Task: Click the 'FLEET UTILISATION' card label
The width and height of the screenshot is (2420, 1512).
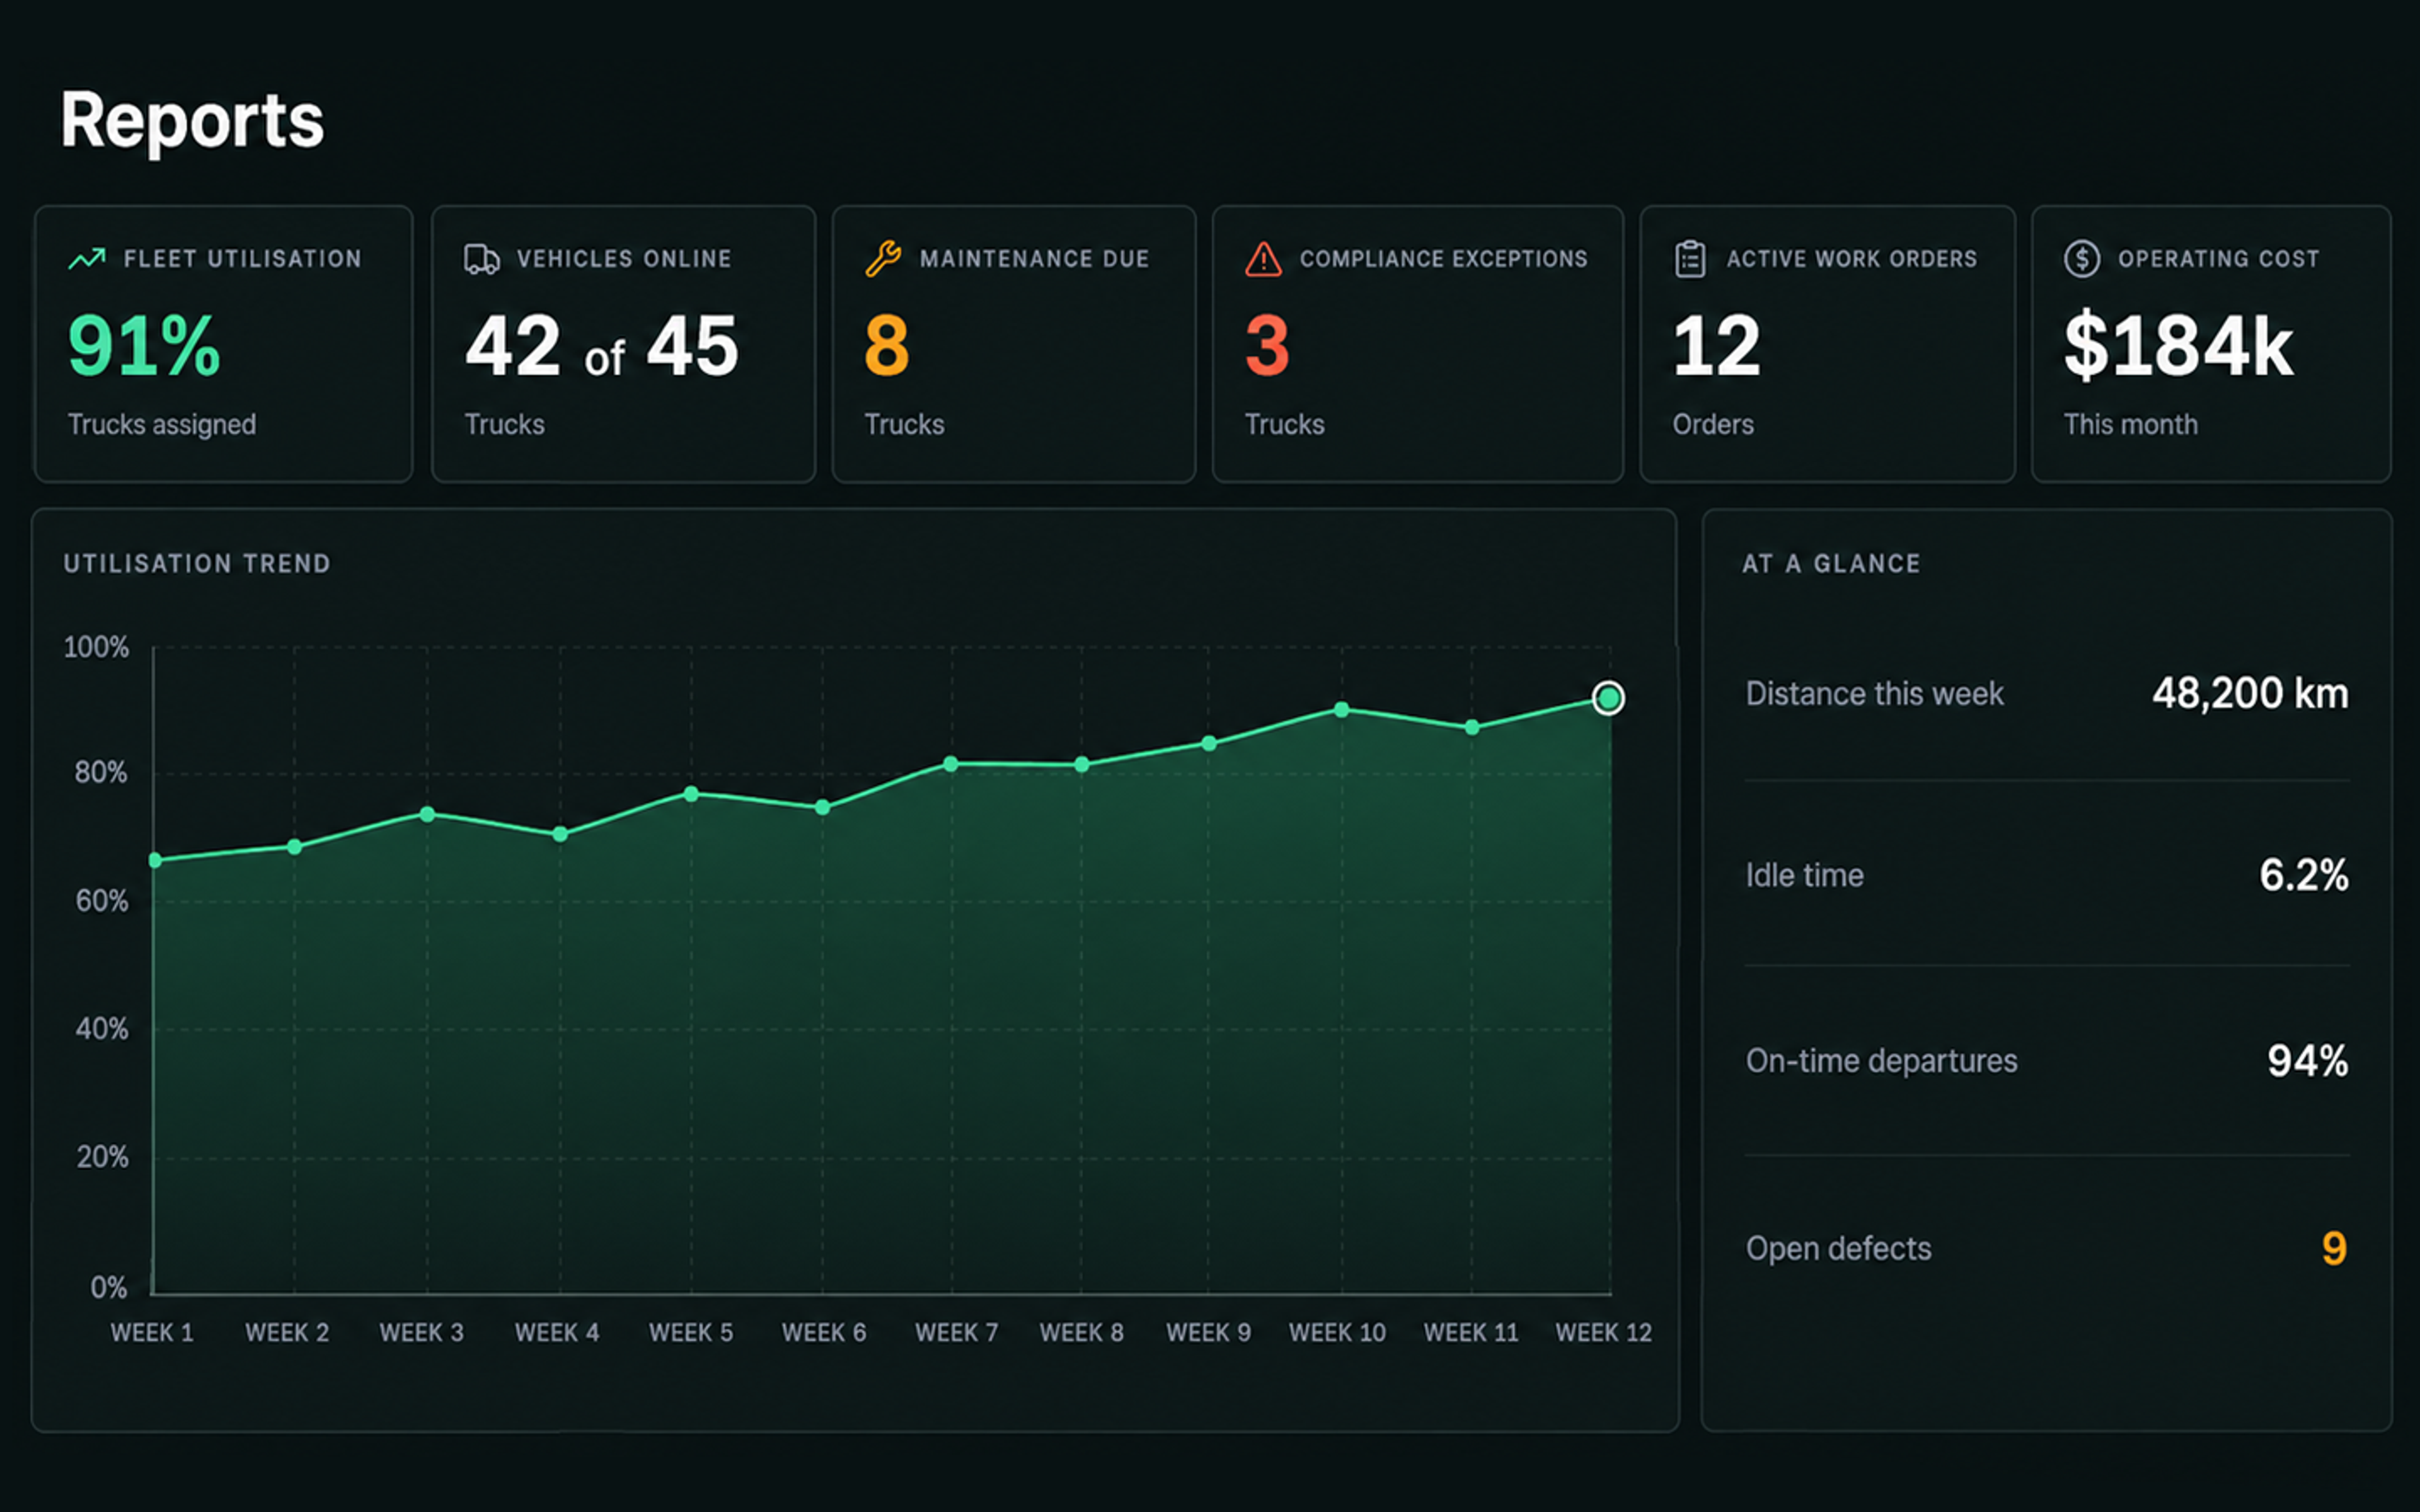Action: point(242,259)
